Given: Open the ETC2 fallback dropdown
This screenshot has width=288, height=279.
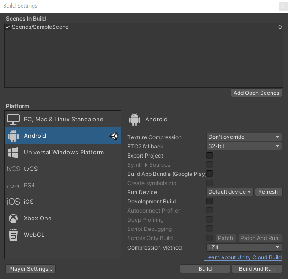Looking at the screenshot, I should (x=244, y=146).
